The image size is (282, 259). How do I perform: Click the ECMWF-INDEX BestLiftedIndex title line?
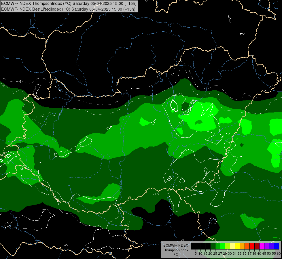68,9
